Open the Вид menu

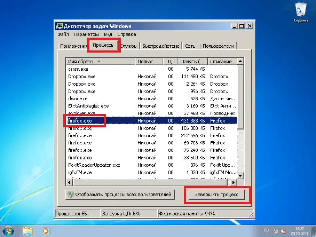click(x=108, y=35)
